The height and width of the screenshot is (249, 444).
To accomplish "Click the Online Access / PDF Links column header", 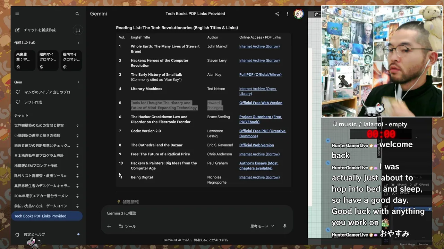I will [x=260, y=37].
